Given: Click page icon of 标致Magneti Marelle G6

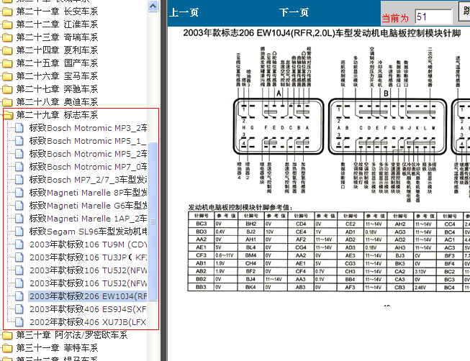Looking at the screenshot, I should 19,206.
